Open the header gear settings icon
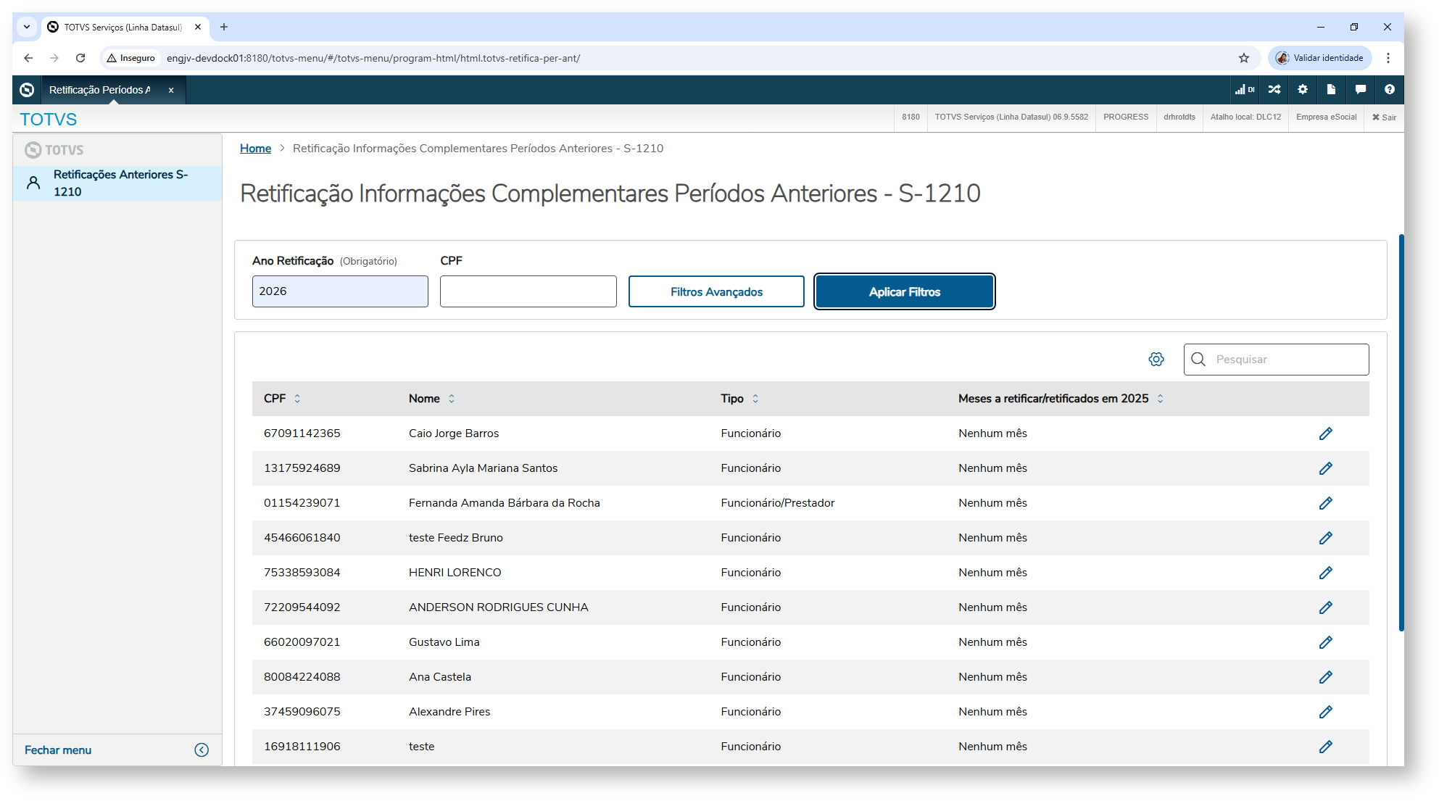The image size is (1439, 801). click(1303, 90)
